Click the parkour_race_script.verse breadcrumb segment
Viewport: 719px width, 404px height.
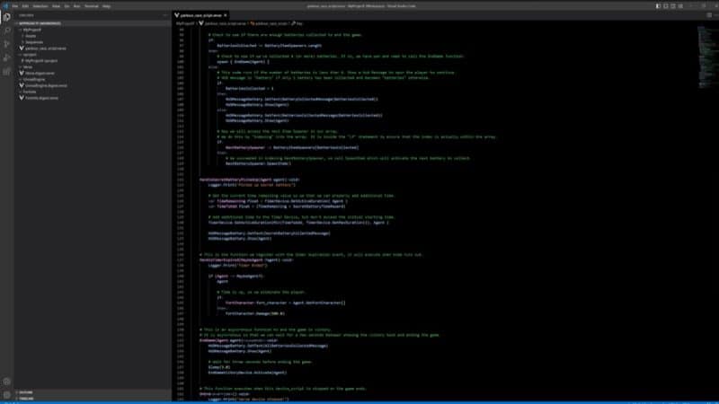pos(223,23)
